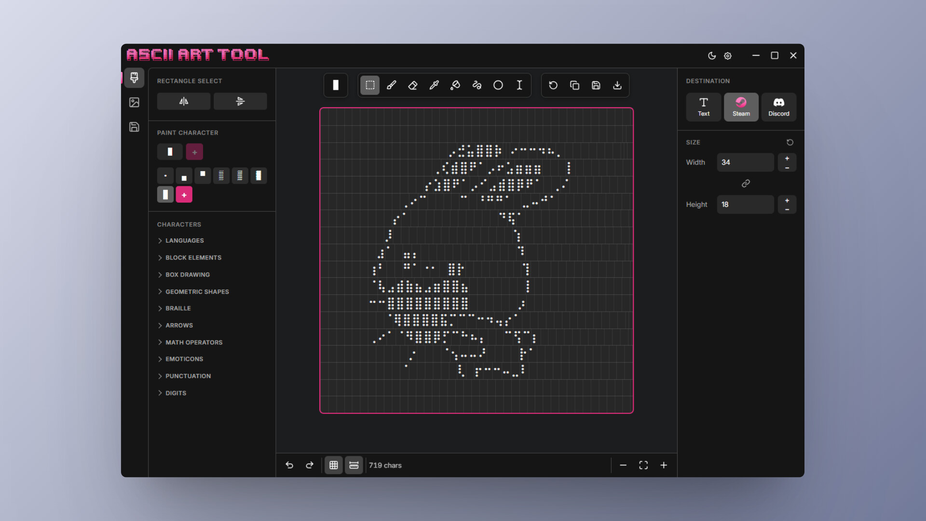
Task: Select the Brush tool
Action: click(391, 85)
